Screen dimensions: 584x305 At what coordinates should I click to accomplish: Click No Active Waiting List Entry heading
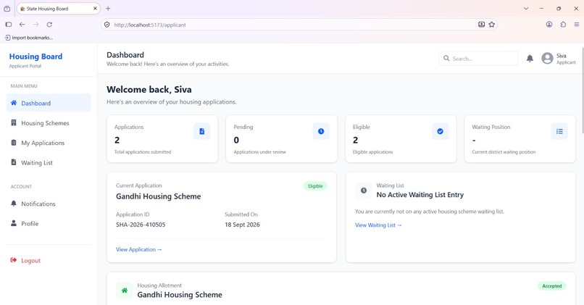[x=420, y=195]
